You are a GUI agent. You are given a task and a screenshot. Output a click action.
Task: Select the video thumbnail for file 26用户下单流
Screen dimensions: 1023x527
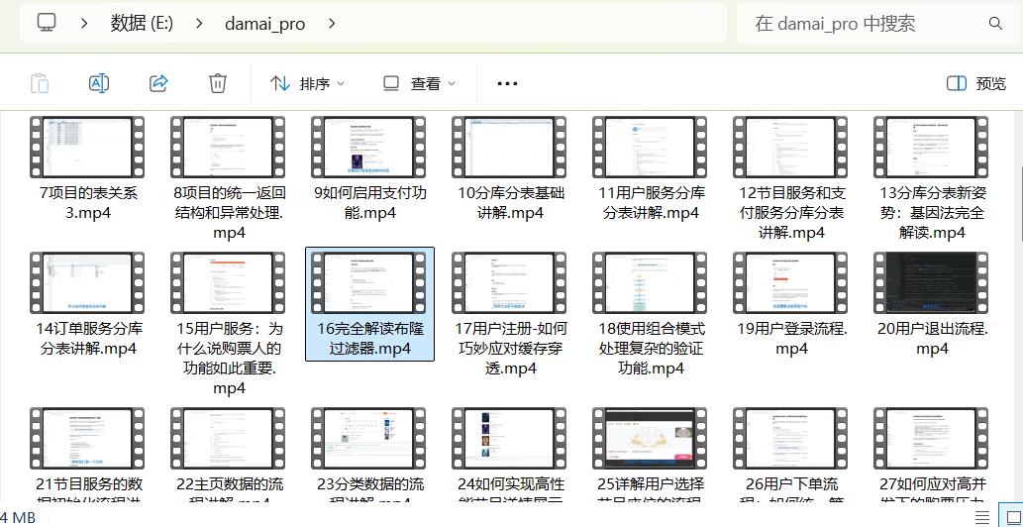(x=790, y=438)
